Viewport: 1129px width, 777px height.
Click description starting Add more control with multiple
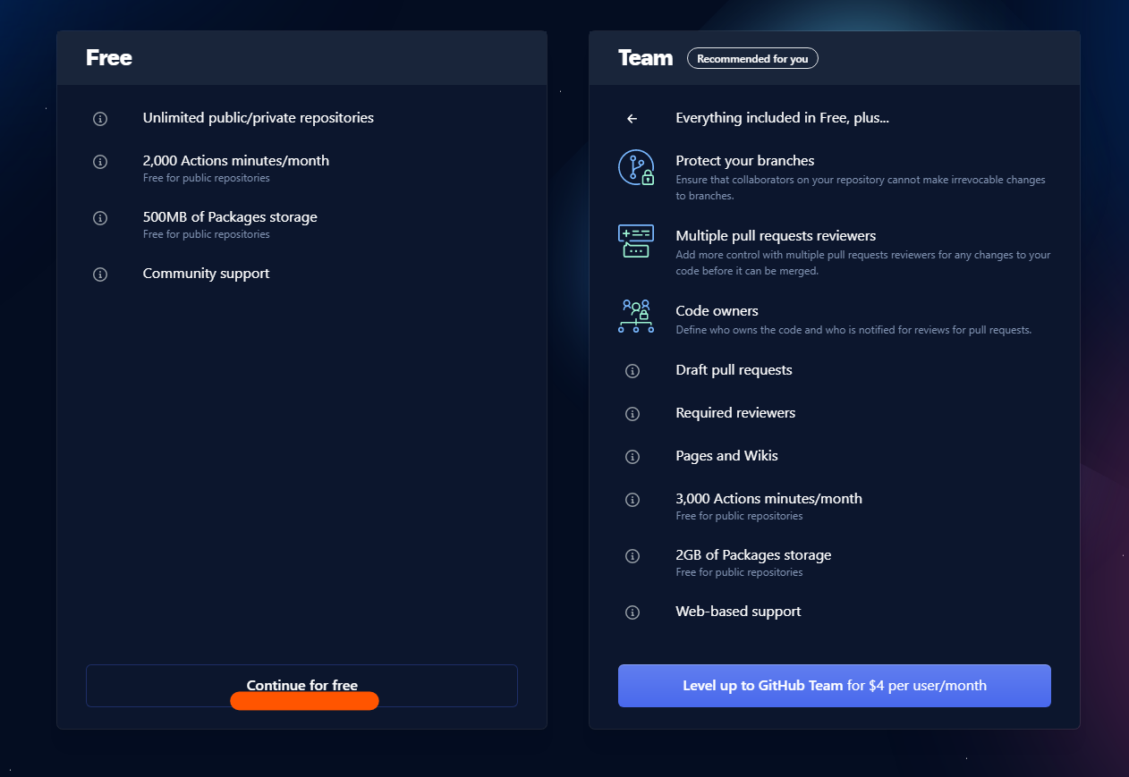[x=863, y=263]
